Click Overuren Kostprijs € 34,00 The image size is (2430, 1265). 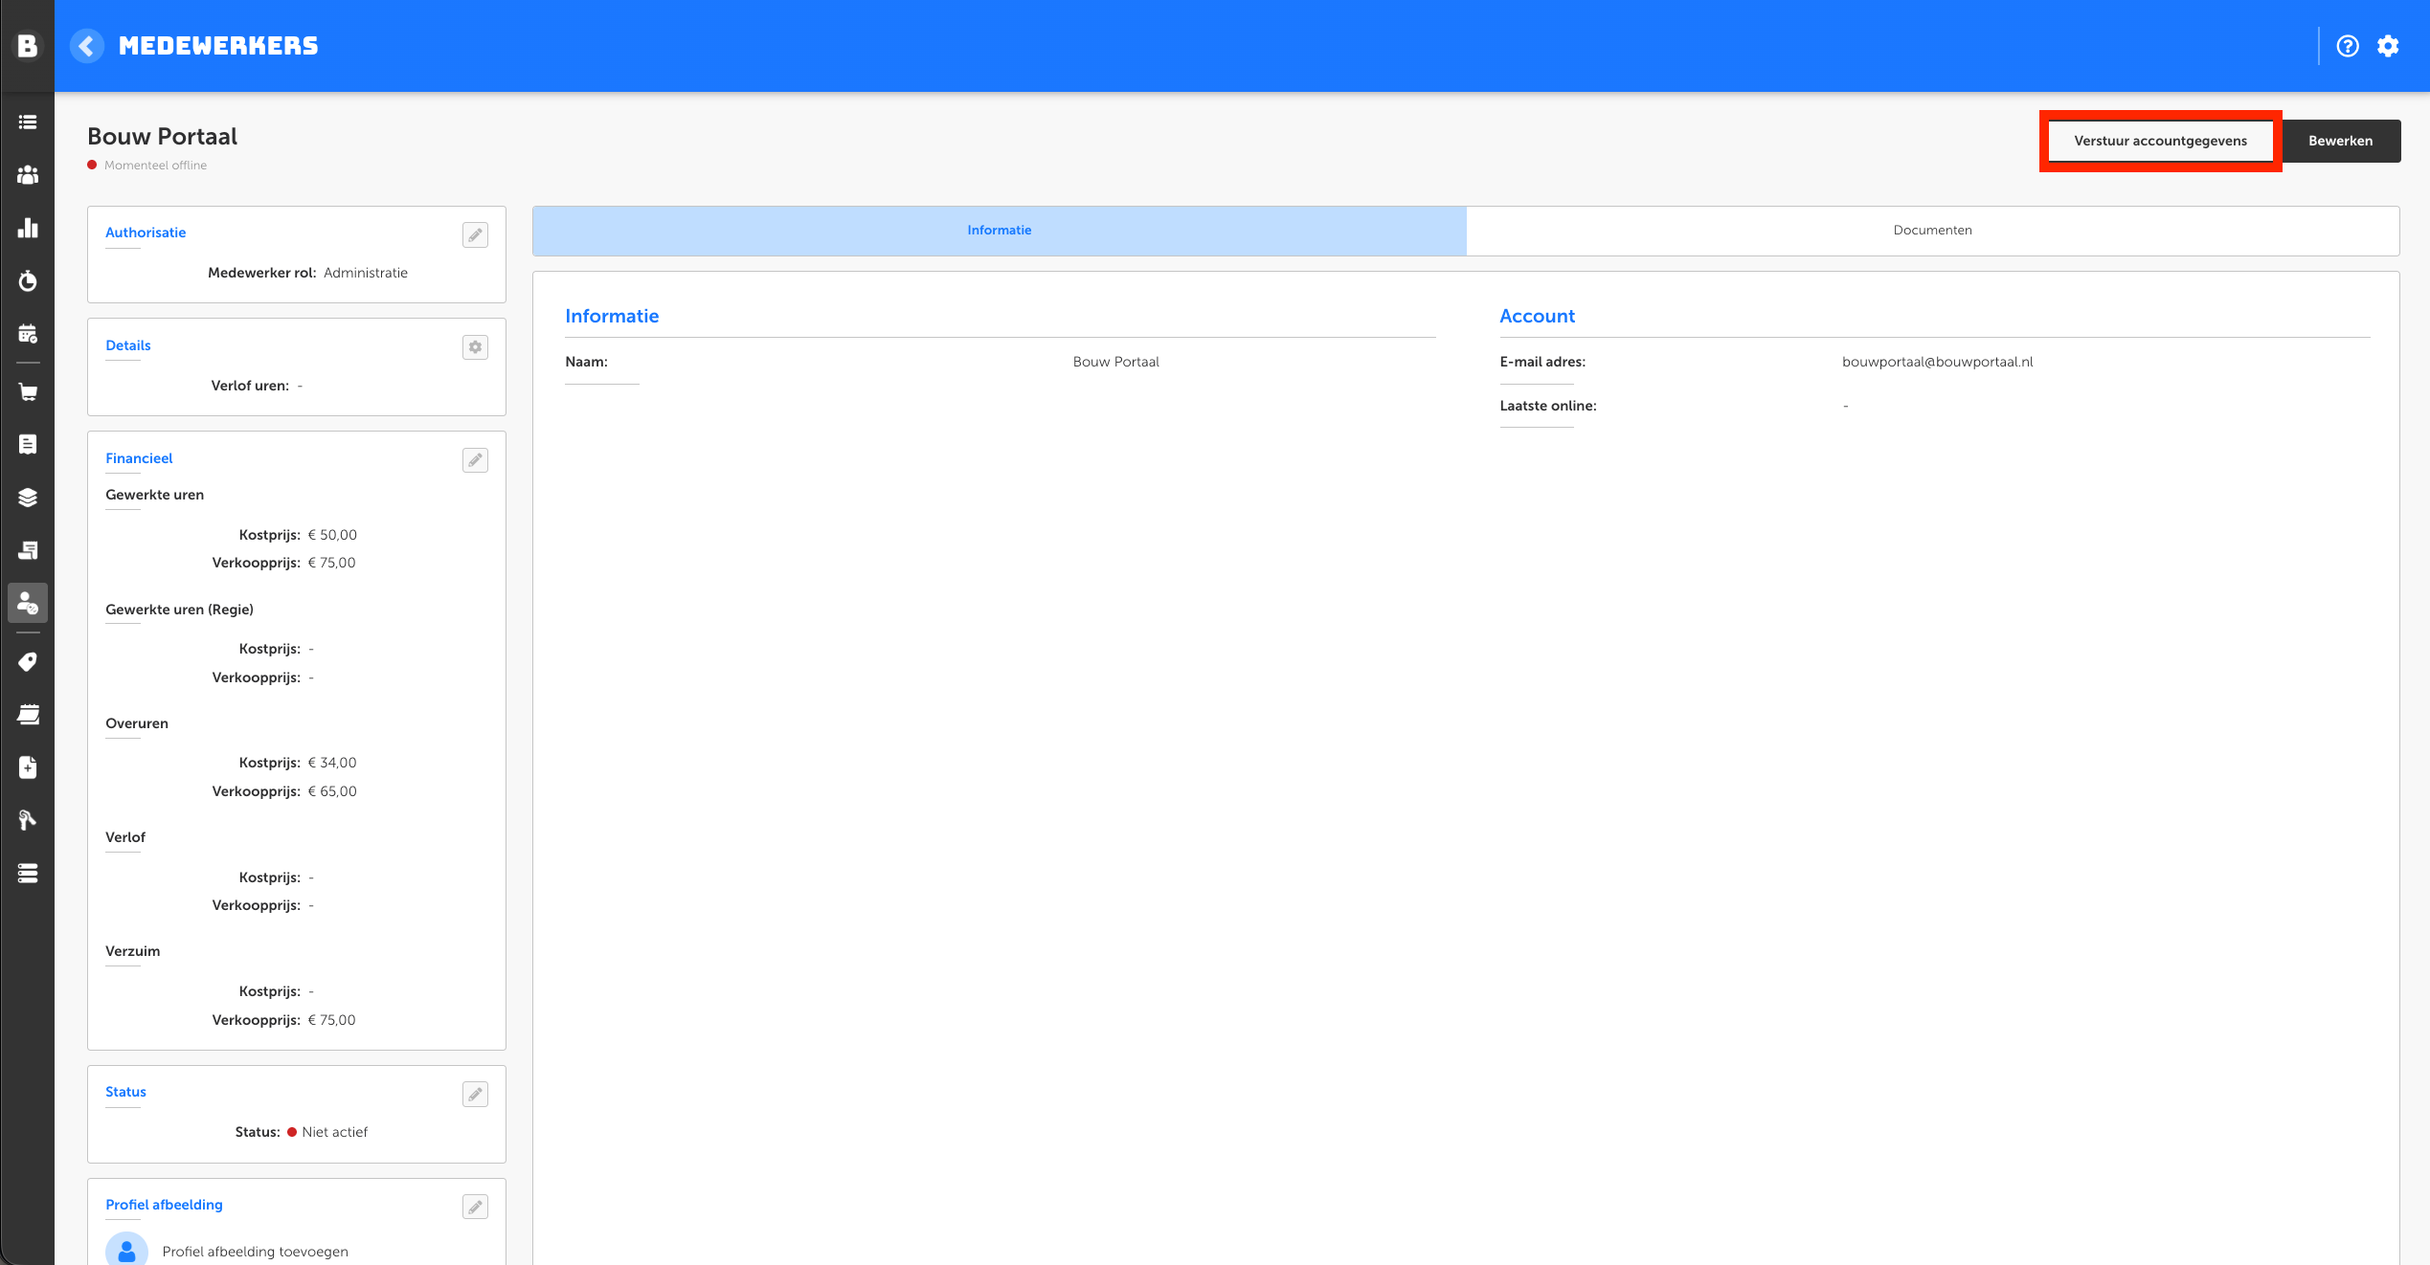[x=332, y=763]
